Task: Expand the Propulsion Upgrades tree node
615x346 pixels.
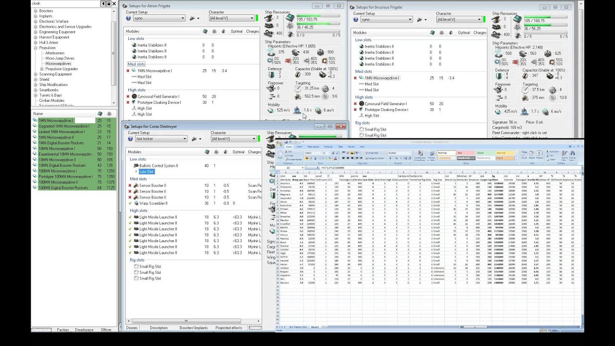Action: (42, 69)
